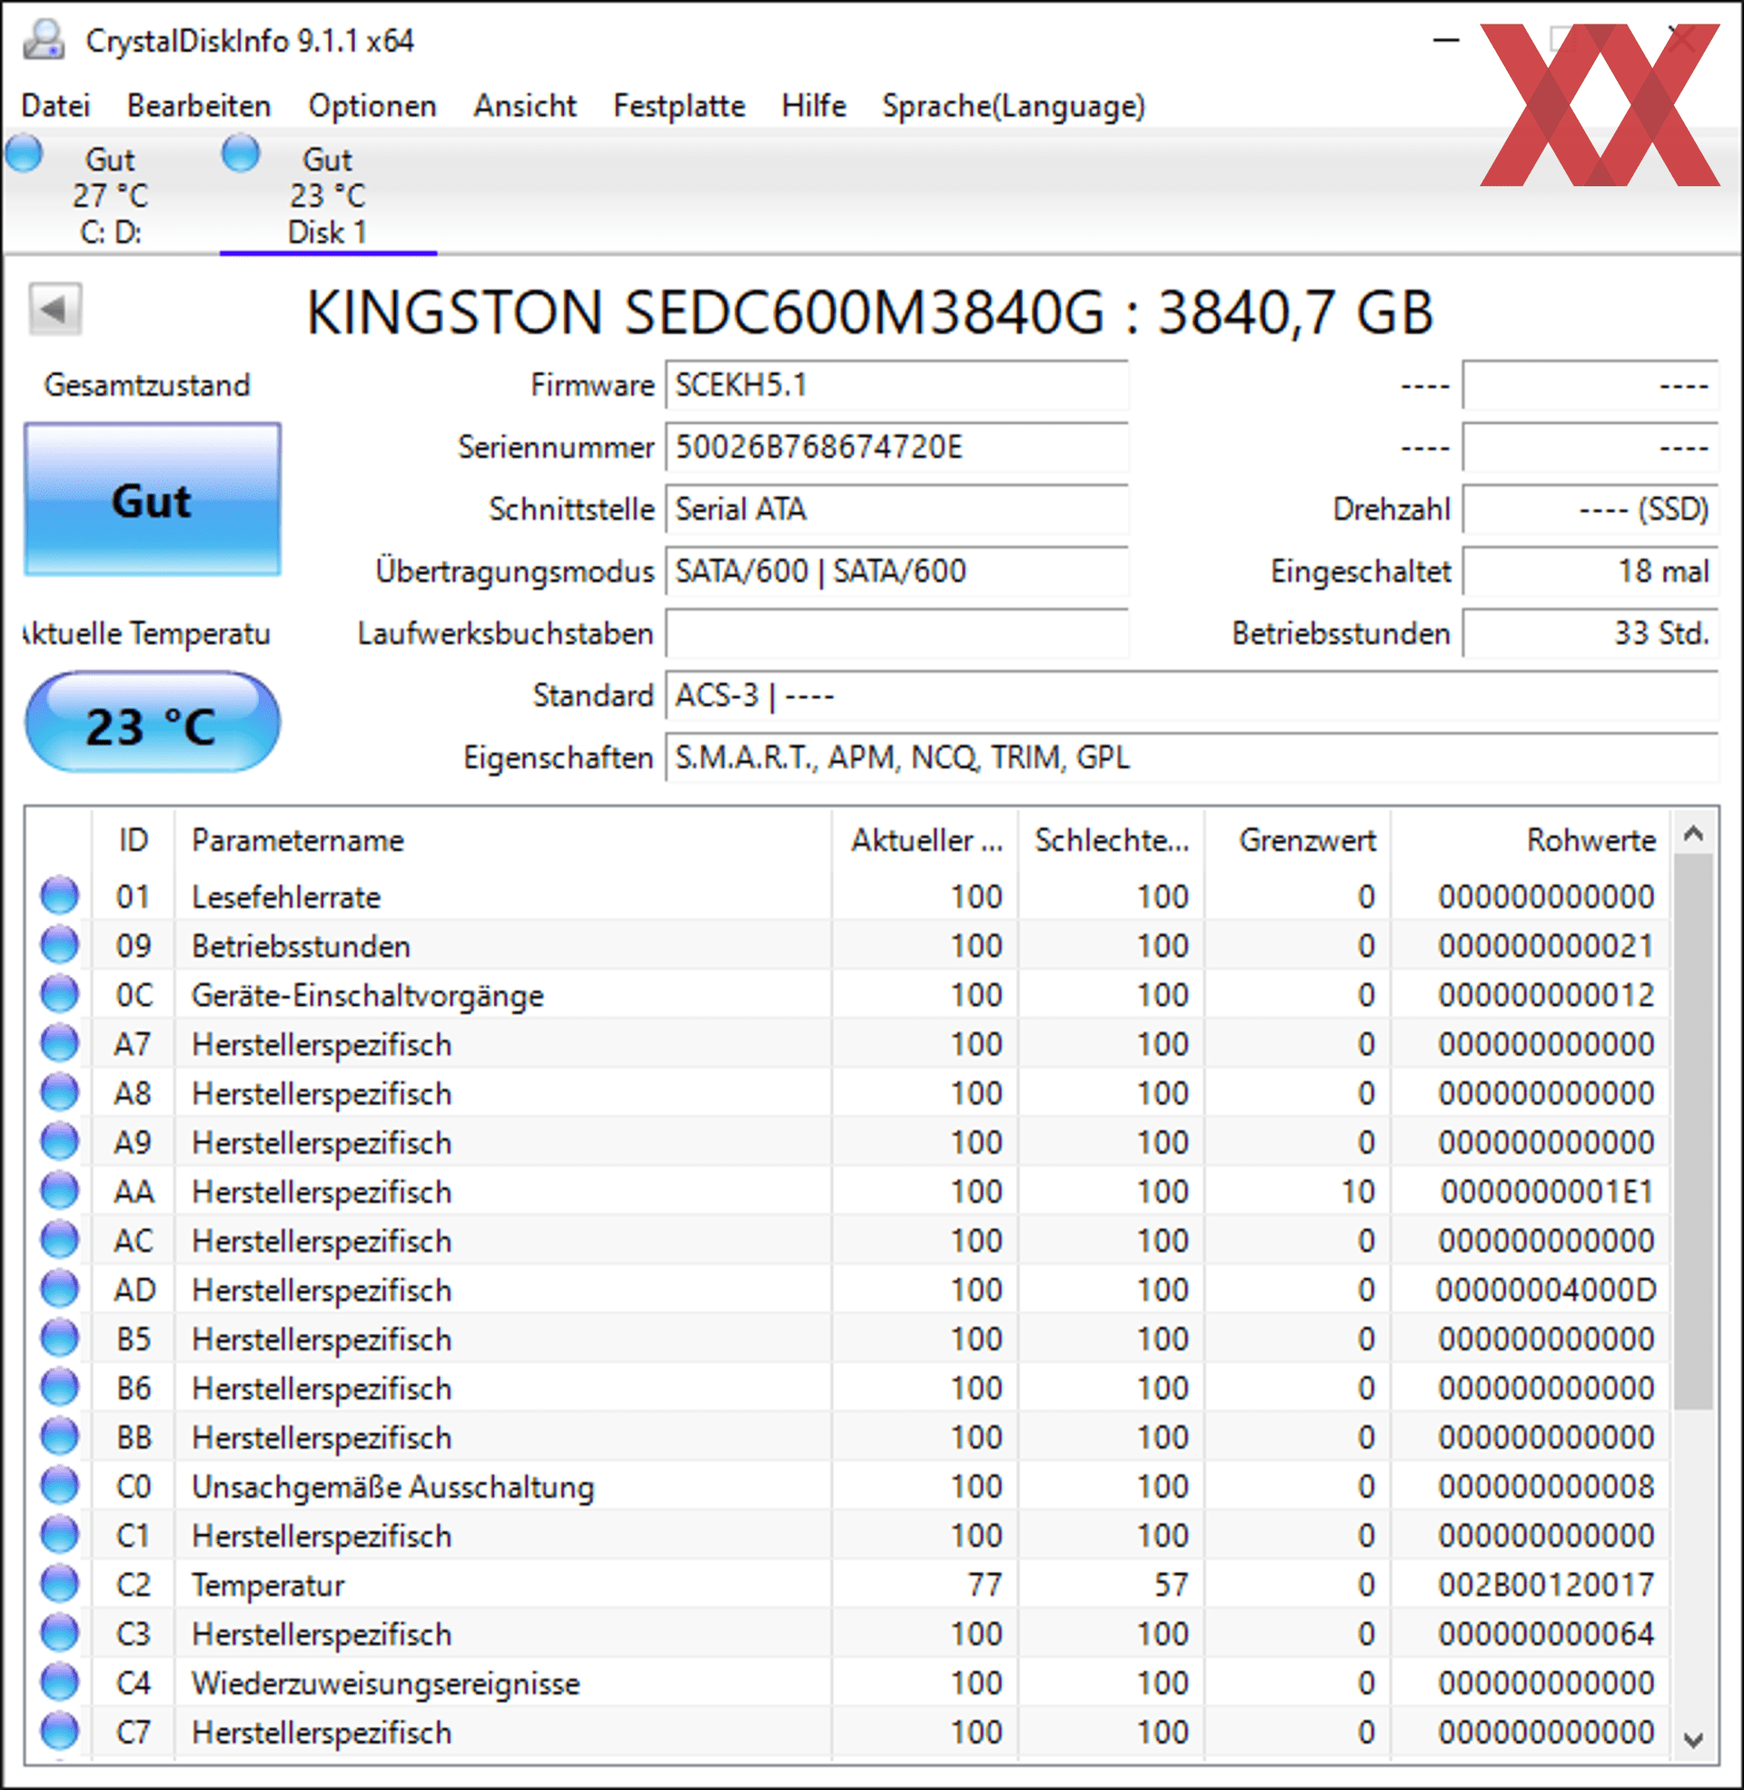This screenshot has height=1790, width=1744.
Task: Click the scrollbar up arrow
Action: [1694, 833]
